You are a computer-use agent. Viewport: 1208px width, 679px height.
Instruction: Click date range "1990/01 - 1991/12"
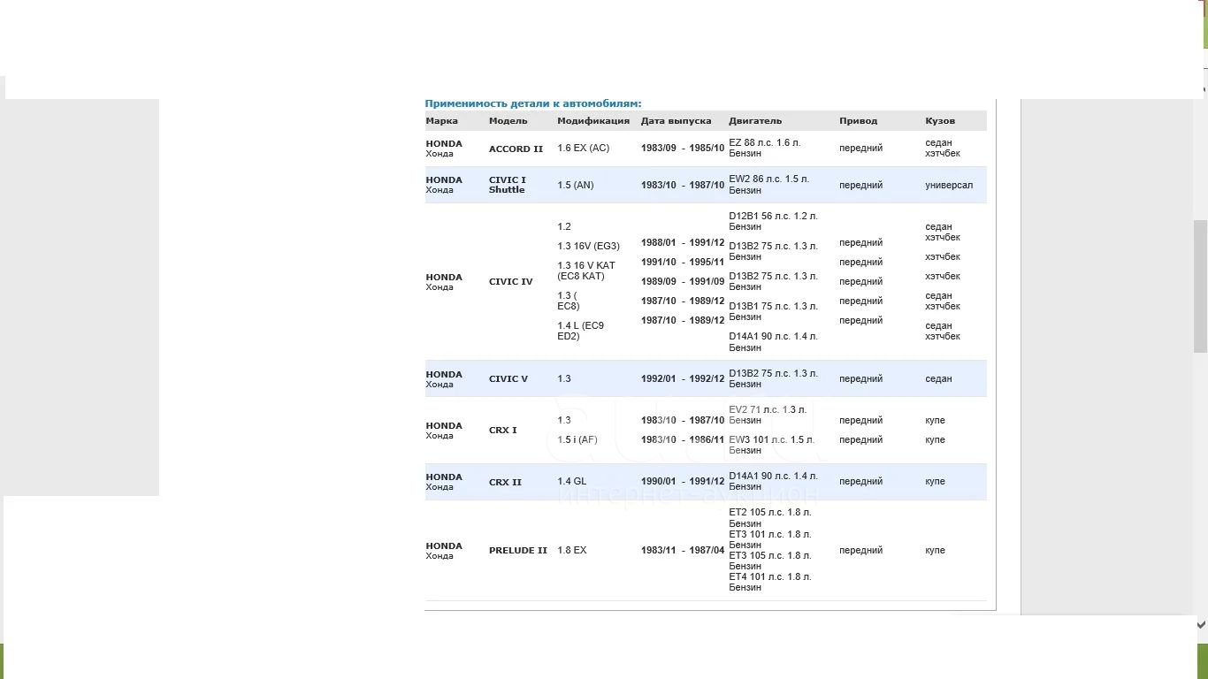(682, 482)
